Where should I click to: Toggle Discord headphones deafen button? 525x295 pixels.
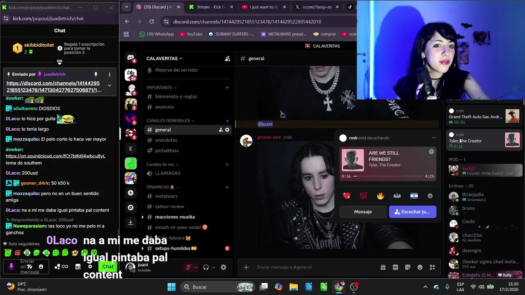coord(206,267)
